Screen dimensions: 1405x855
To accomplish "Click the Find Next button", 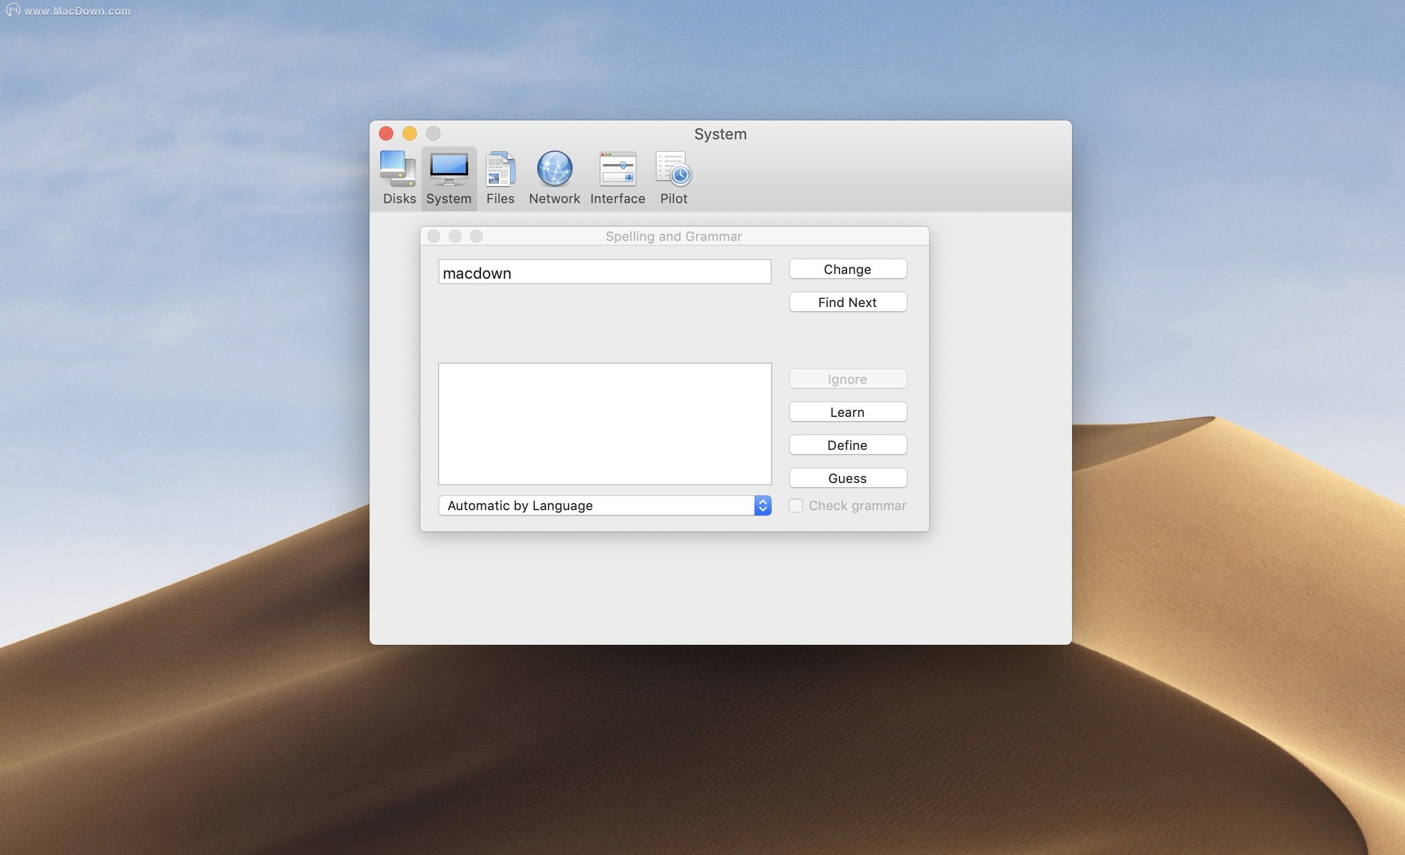I will (x=847, y=302).
